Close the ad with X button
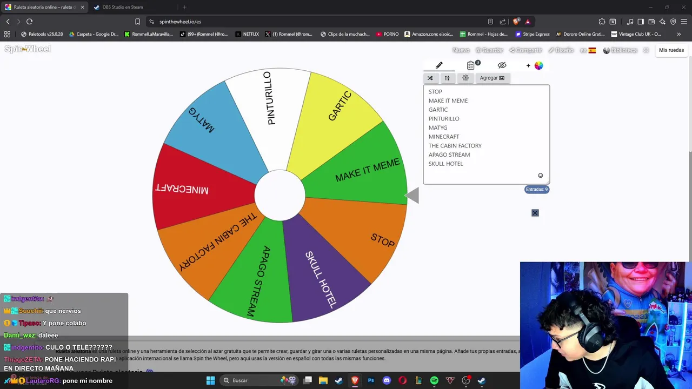Screen dimensions: 692x389 pyautogui.click(x=535, y=213)
